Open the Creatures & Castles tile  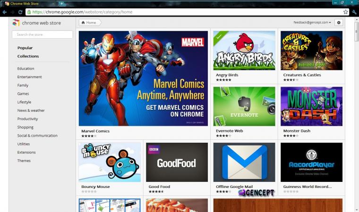[x=312, y=50]
